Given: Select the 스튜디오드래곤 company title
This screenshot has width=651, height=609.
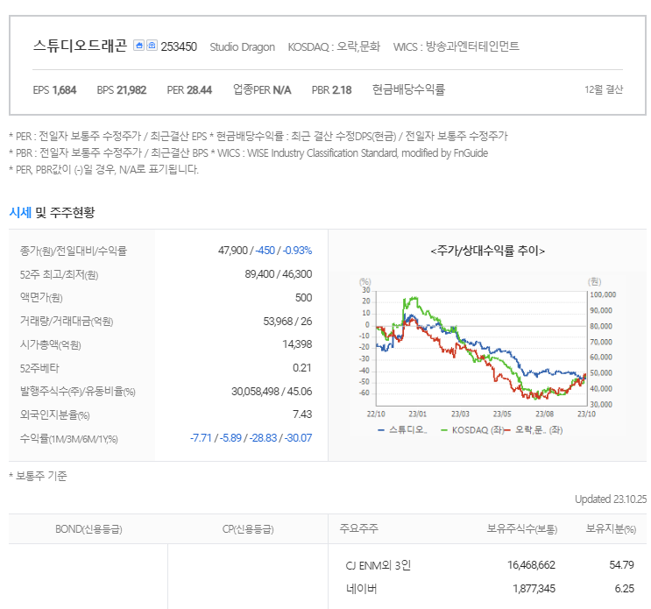Looking at the screenshot, I should pyautogui.click(x=80, y=46).
